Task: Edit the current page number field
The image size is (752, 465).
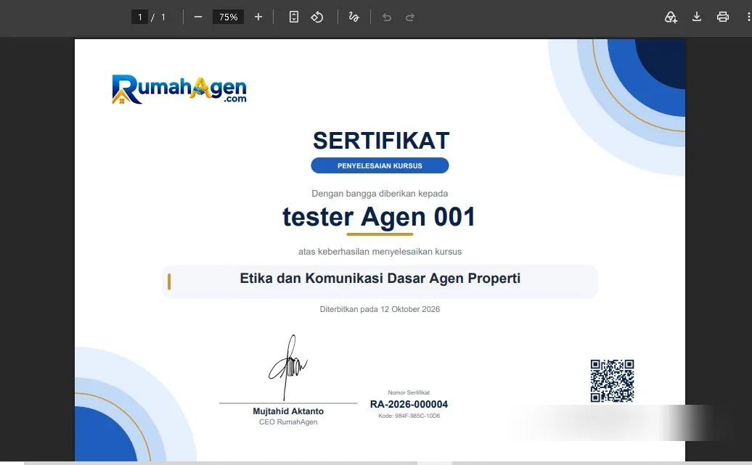Action: 139,17
